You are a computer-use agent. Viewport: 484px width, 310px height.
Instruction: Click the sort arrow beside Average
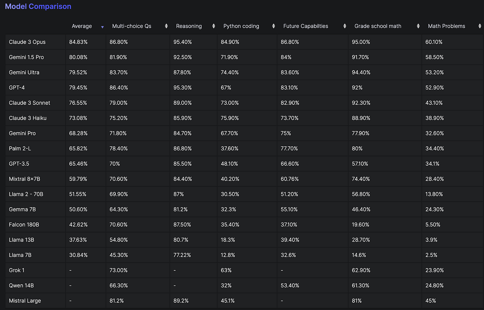102,27
